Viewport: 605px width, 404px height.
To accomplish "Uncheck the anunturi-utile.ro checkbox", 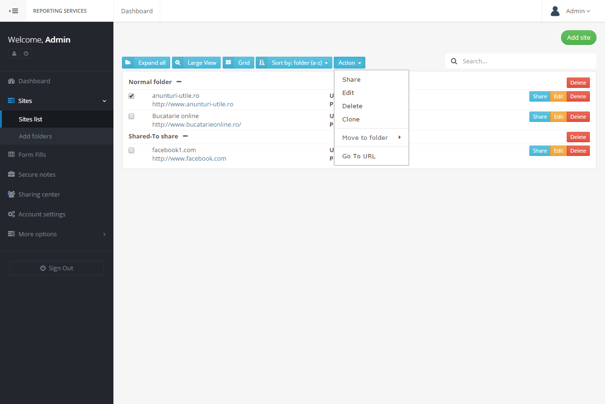I will pos(131,96).
